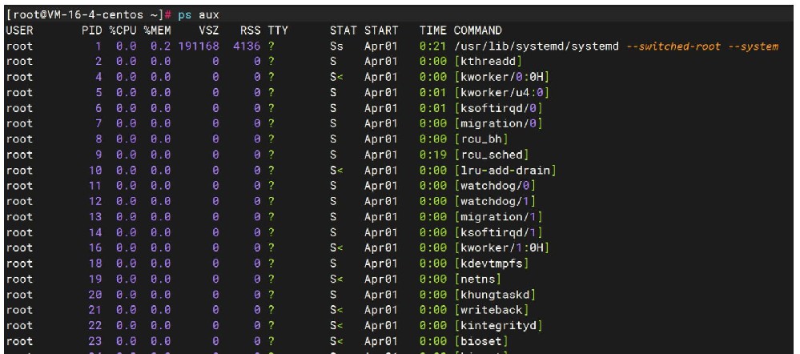Click the [kworker/1:0H] process name

[502, 248]
